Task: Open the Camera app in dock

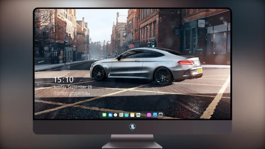Action: pos(161,115)
